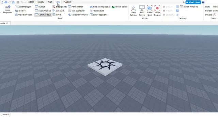
Task: Select the sun-decal part in the viewport
Action: point(105,67)
